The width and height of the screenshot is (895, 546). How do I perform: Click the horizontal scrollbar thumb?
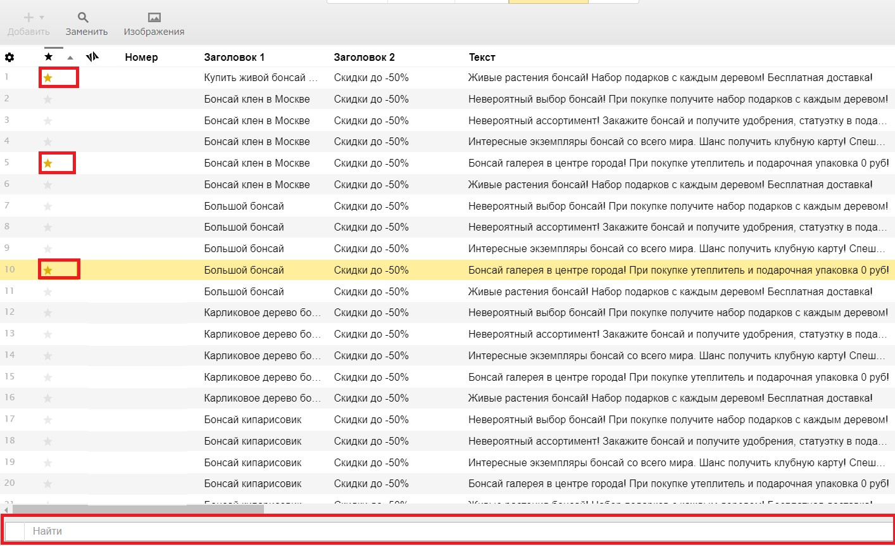(x=138, y=509)
